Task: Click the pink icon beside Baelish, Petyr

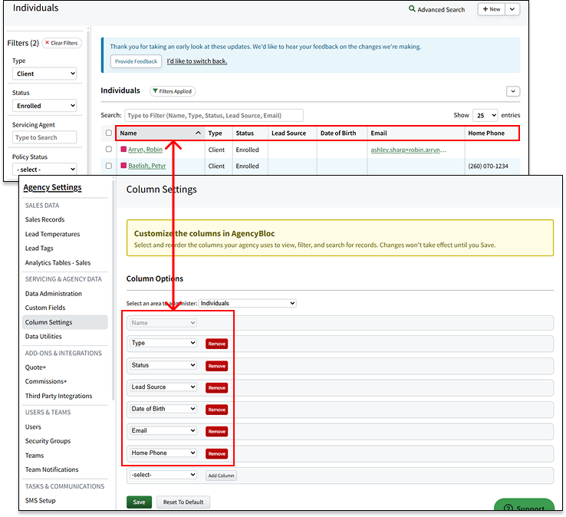Action: [x=123, y=166]
